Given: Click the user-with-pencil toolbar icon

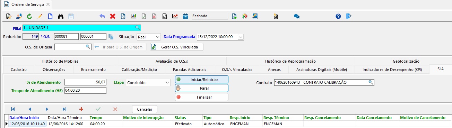Looking at the screenshot, I should click(x=19, y=16).
